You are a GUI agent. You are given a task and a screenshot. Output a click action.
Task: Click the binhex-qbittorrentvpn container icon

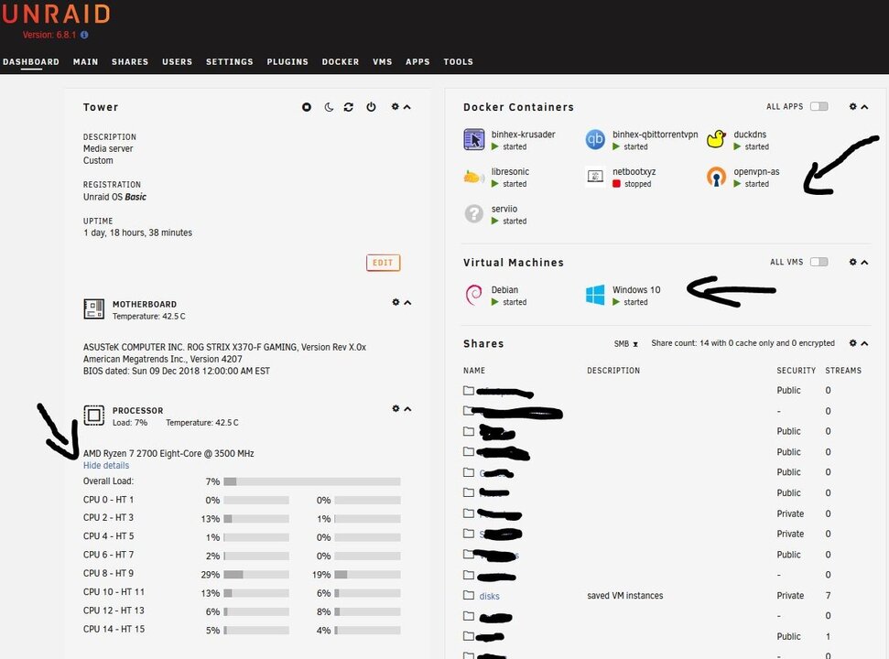595,139
